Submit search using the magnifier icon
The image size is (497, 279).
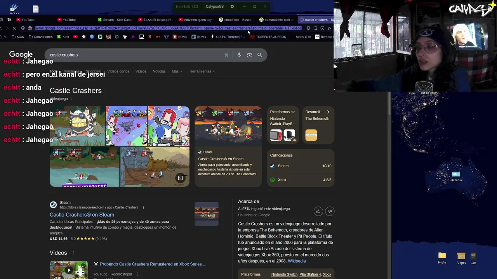click(x=260, y=55)
